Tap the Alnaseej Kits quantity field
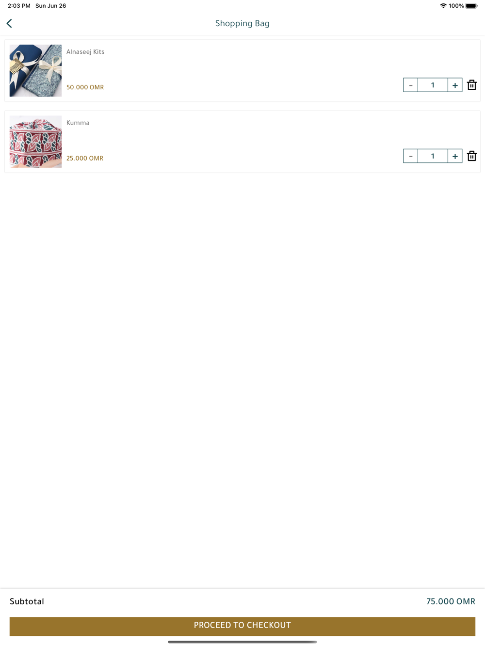The width and height of the screenshot is (485, 647). pyautogui.click(x=433, y=85)
